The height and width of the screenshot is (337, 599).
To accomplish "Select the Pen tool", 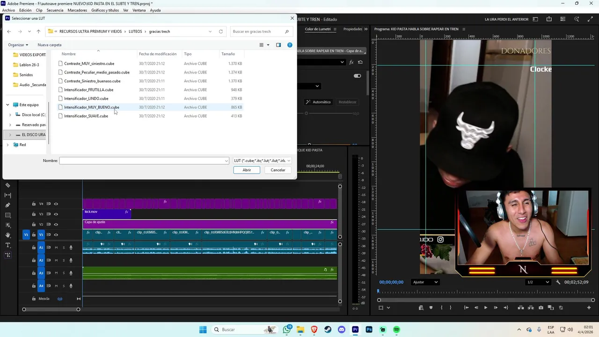I will click(8, 205).
